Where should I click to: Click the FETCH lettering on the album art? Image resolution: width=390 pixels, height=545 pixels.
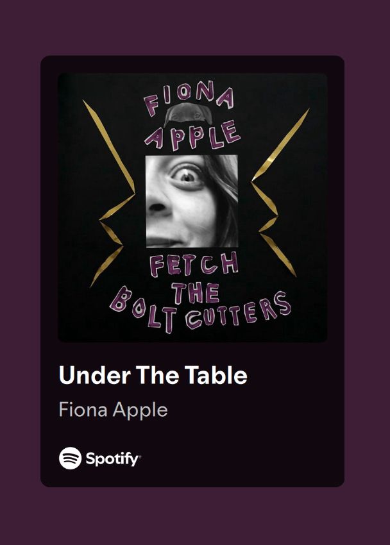pos(194,264)
